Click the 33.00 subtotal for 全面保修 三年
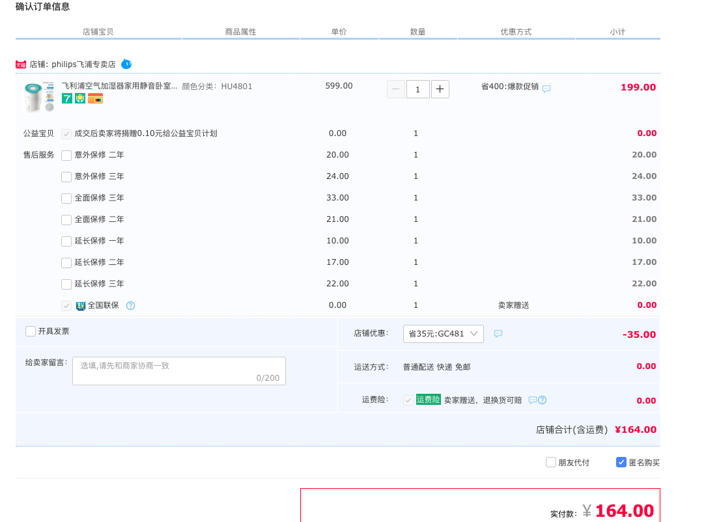 [644, 198]
